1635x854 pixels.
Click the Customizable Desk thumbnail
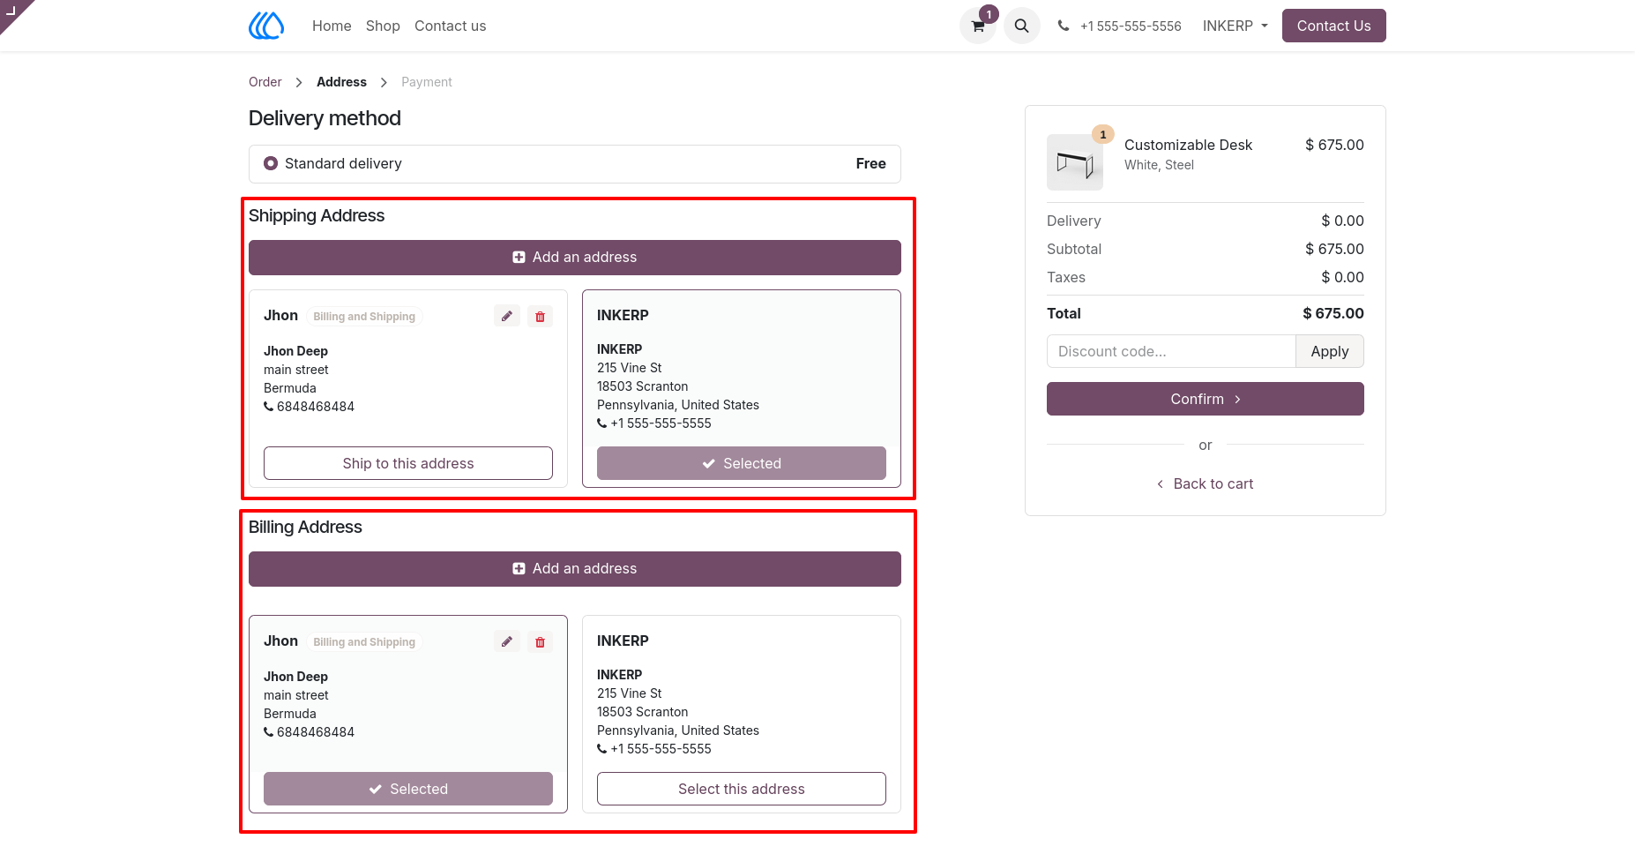1074,162
